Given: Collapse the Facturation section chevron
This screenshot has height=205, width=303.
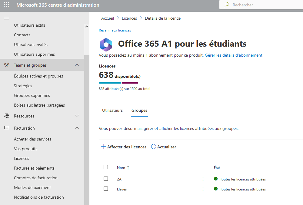Looking at the screenshot, I should pyautogui.click(x=77, y=128).
